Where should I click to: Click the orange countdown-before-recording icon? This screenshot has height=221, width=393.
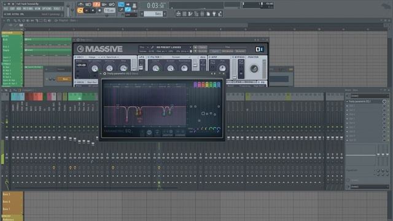click(96, 4)
